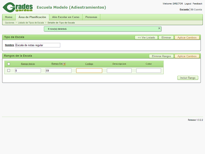This screenshot has height=154, width=205.
Task: Click the Incluir Rango button
Action: 188,78
